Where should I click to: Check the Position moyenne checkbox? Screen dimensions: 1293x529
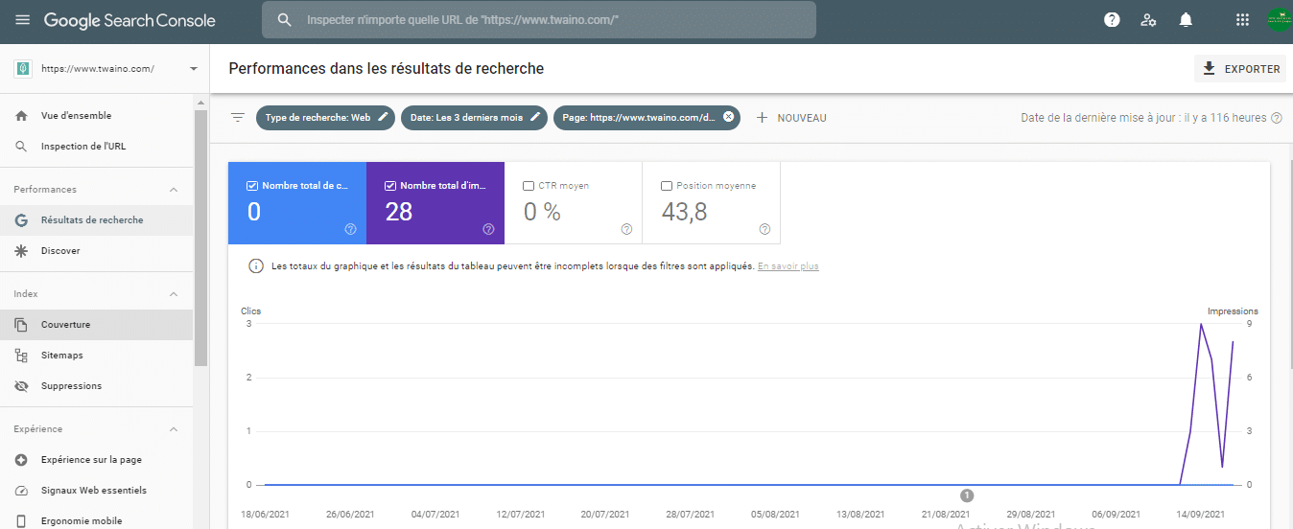[667, 186]
